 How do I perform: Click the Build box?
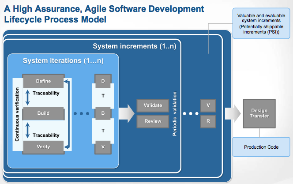[43, 113]
